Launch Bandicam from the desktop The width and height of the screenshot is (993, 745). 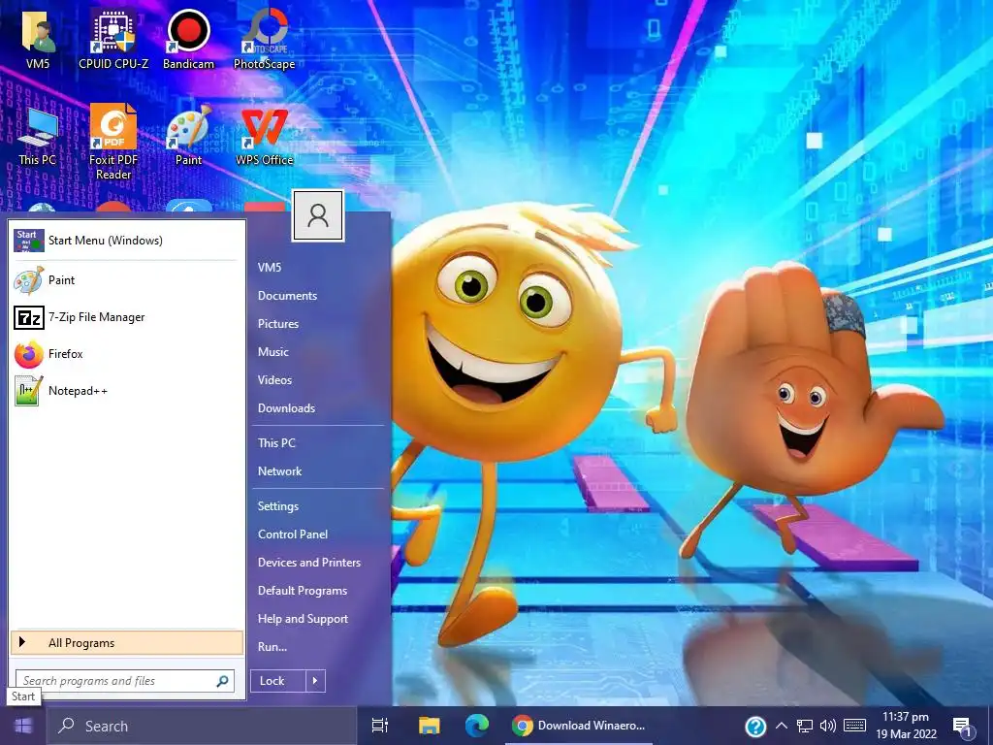pyautogui.click(x=188, y=38)
